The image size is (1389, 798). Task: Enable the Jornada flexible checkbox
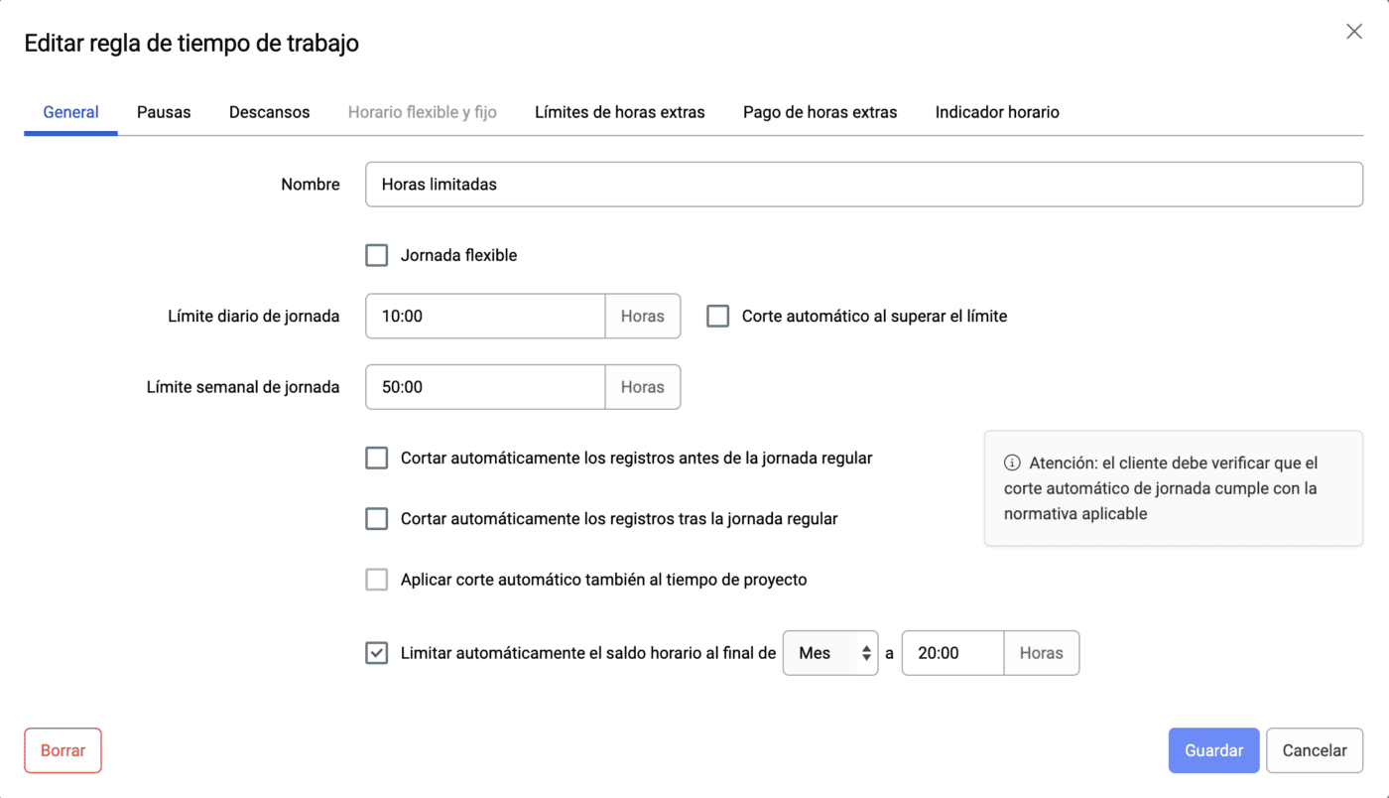tap(377, 255)
